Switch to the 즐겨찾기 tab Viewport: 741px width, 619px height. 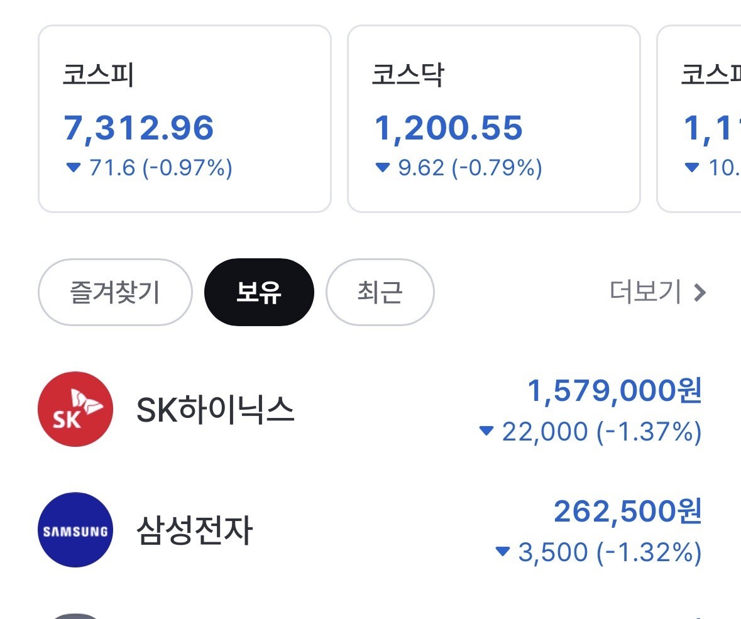[115, 292]
